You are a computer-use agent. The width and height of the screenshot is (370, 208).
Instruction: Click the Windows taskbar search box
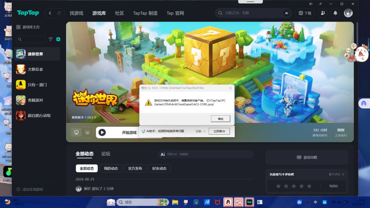click(143, 202)
